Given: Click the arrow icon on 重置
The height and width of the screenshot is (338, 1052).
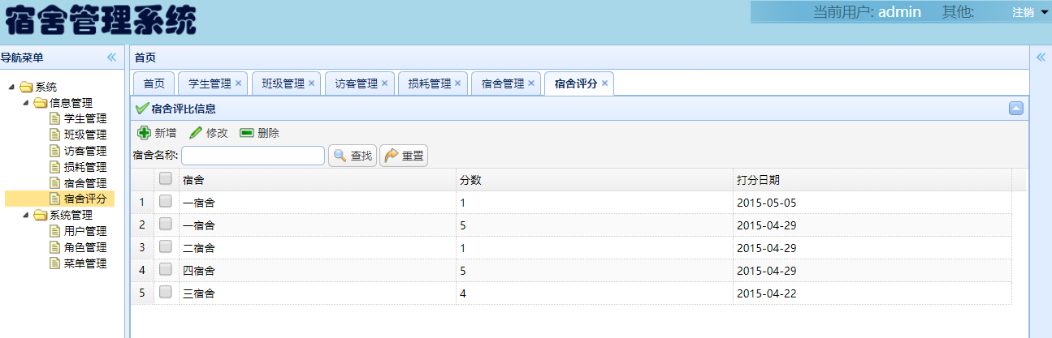Looking at the screenshot, I should pyautogui.click(x=391, y=156).
